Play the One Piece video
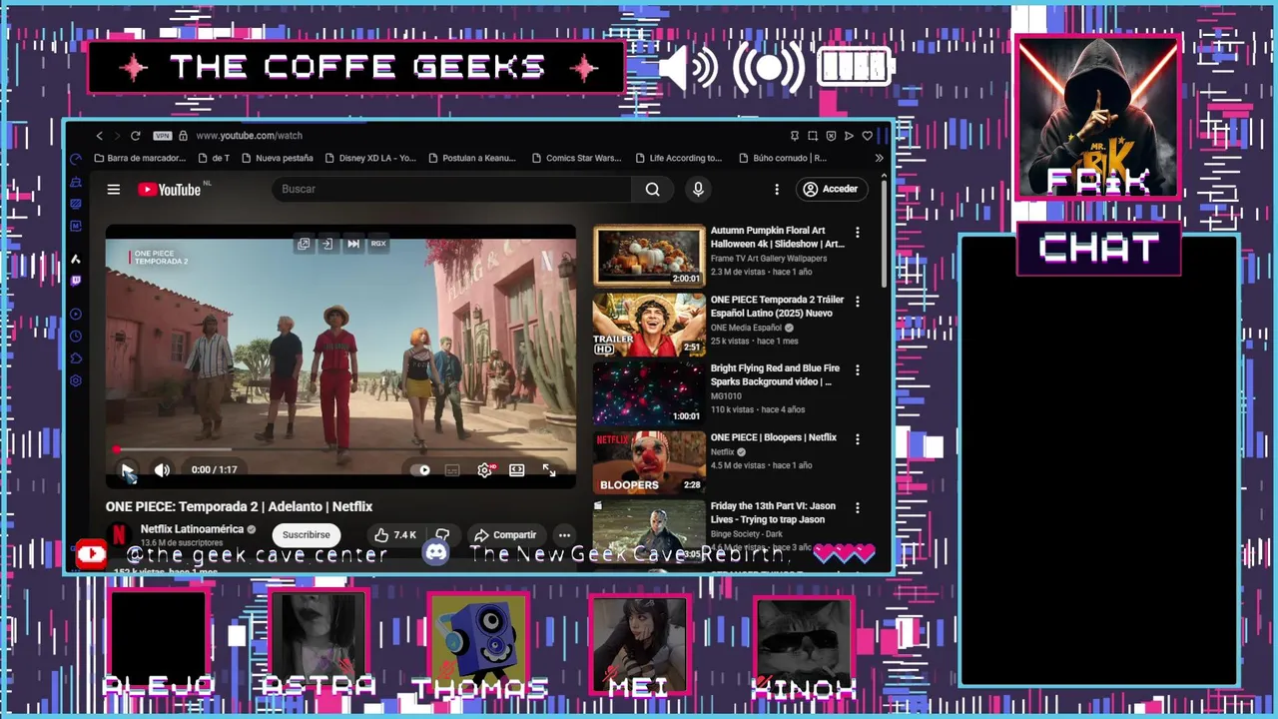Image resolution: width=1278 pixels, height=719 pixels. point(127,469)
